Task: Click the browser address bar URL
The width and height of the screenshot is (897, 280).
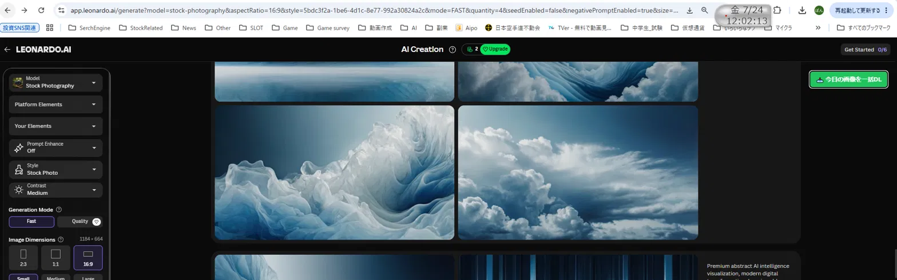Action: (375, 10)
